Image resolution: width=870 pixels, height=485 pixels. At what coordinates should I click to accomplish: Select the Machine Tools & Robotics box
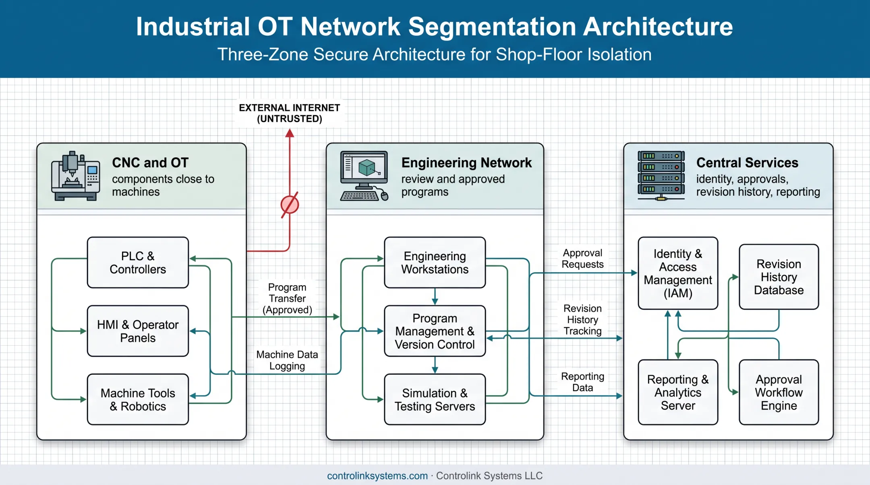(x=138, y=399)
